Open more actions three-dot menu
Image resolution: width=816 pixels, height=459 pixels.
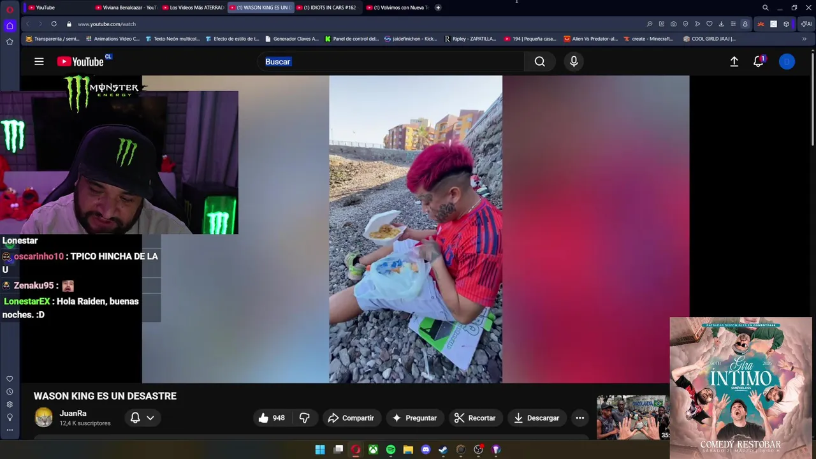[x=579, y=418]
